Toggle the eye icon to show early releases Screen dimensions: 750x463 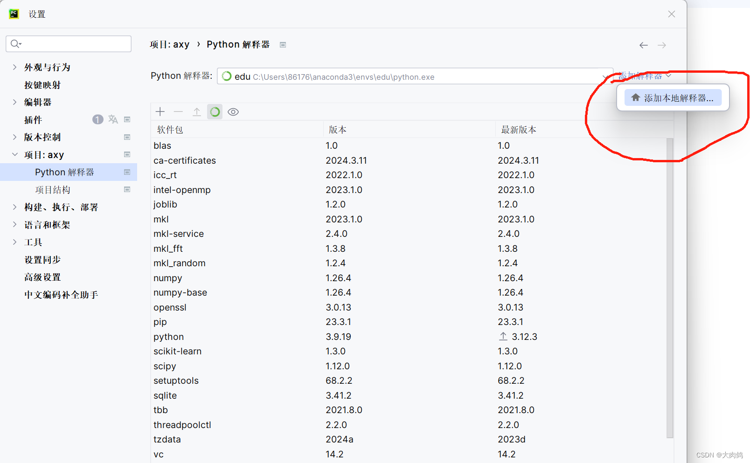pyautogui.click(x=233, y=111)
